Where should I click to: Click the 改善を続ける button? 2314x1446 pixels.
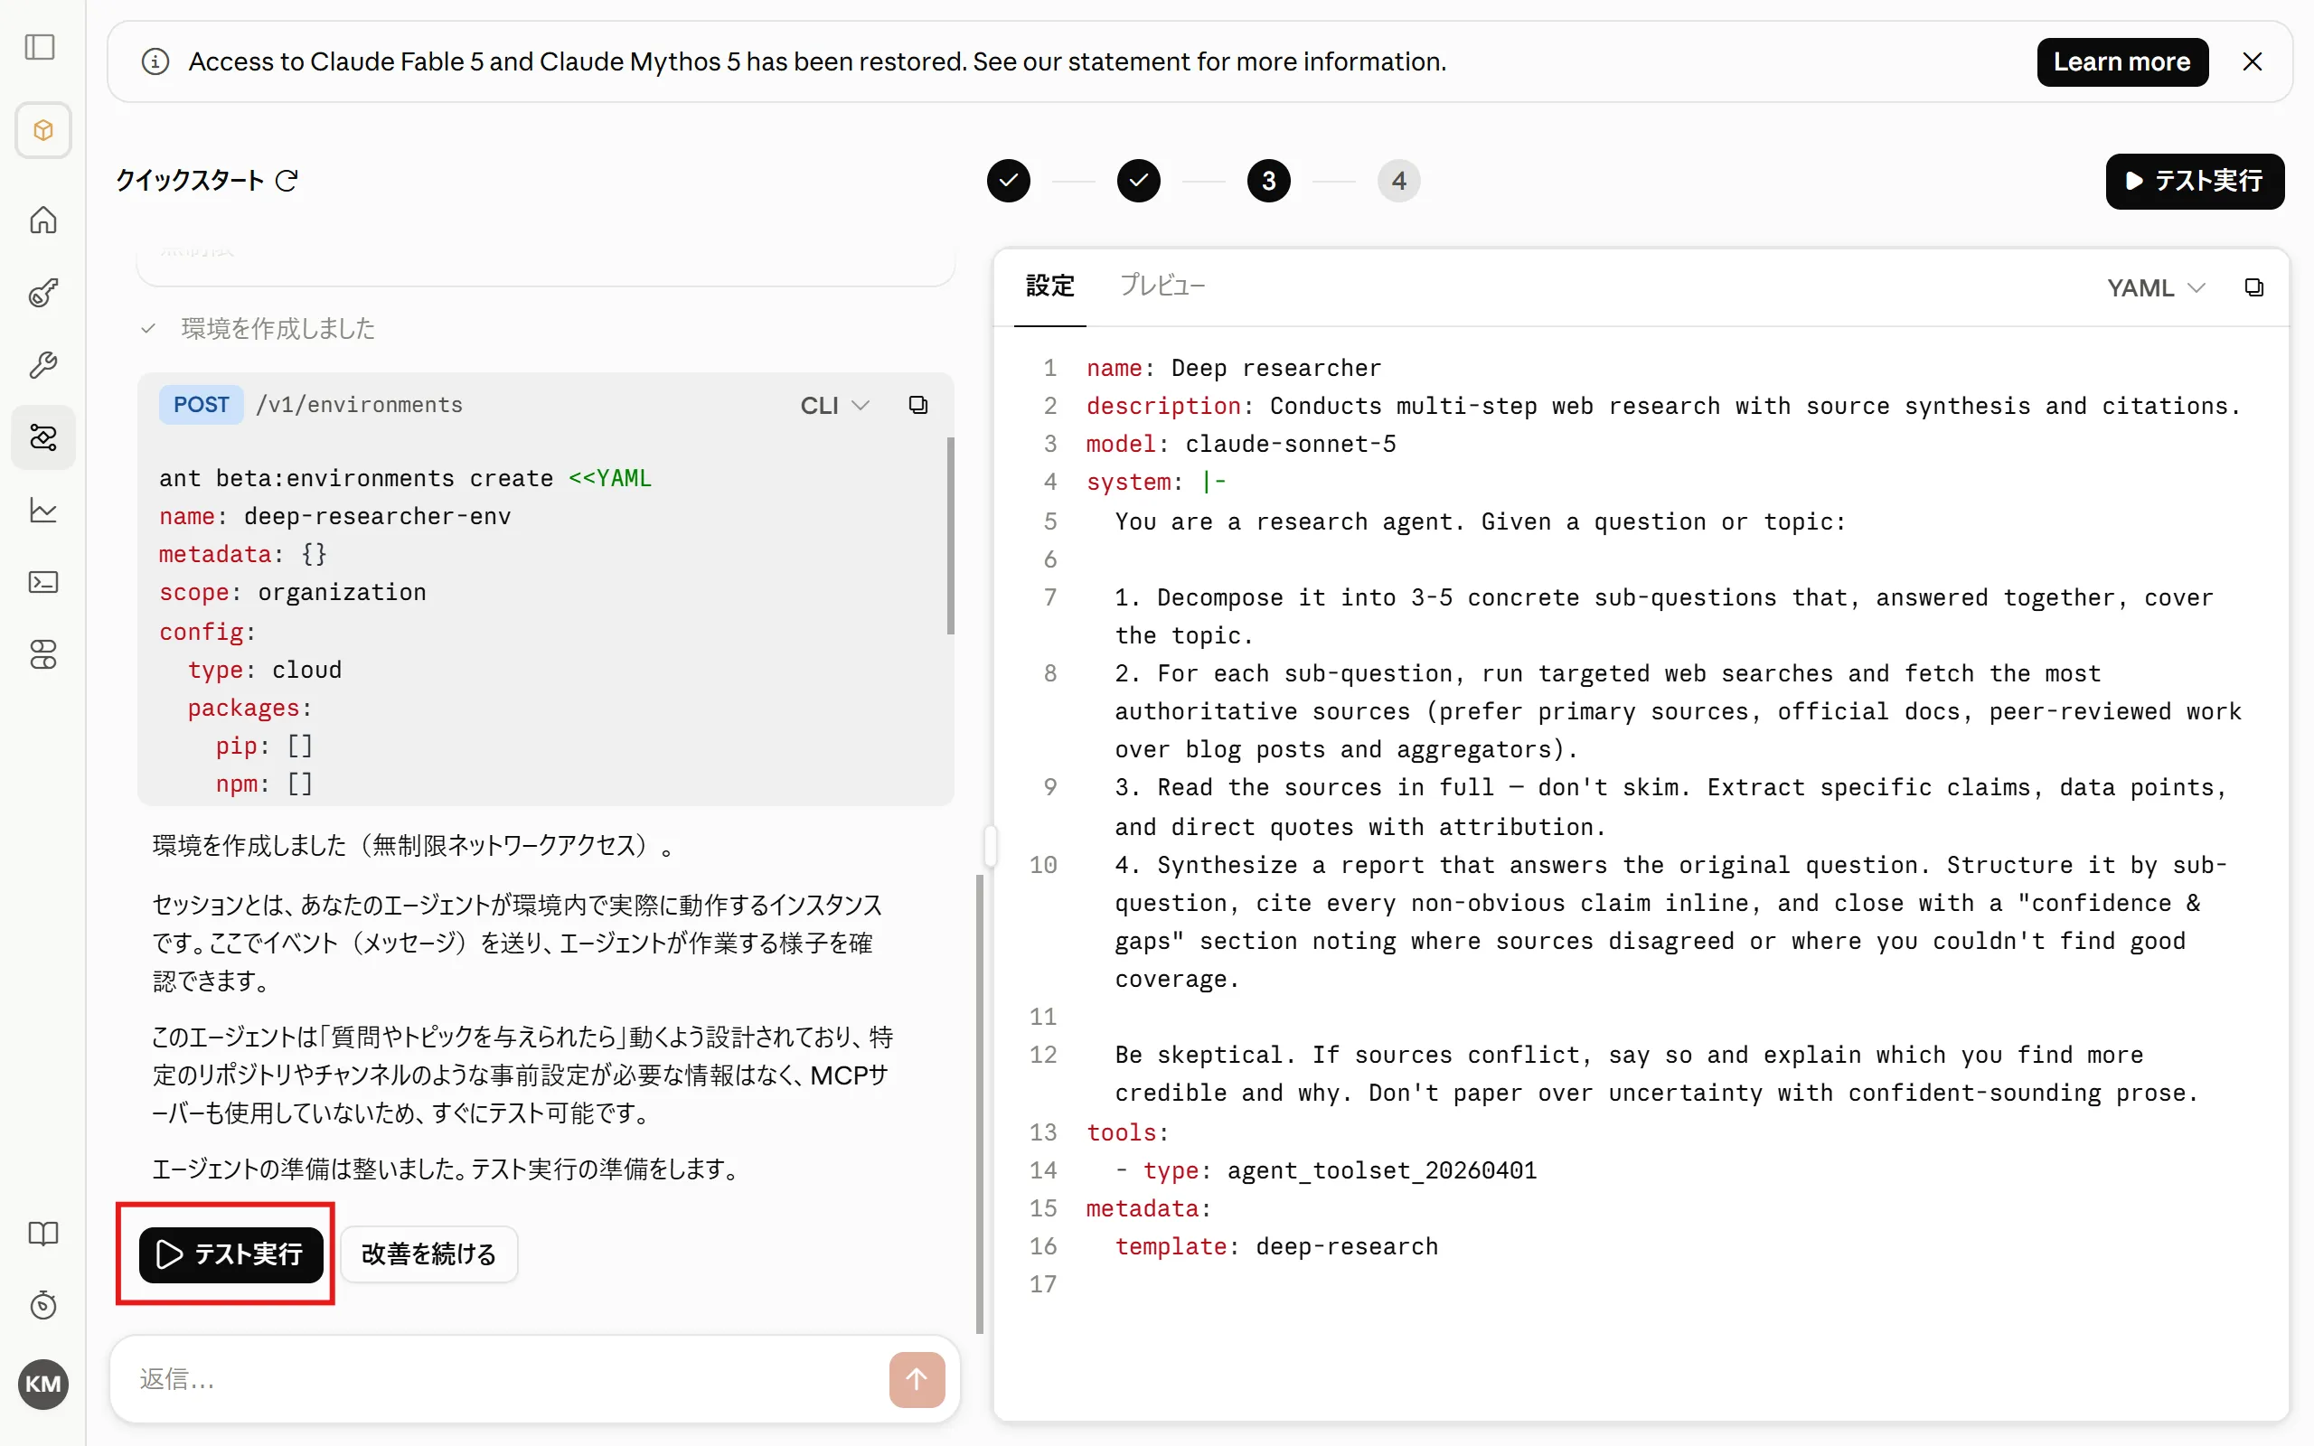pos(428,1254)
